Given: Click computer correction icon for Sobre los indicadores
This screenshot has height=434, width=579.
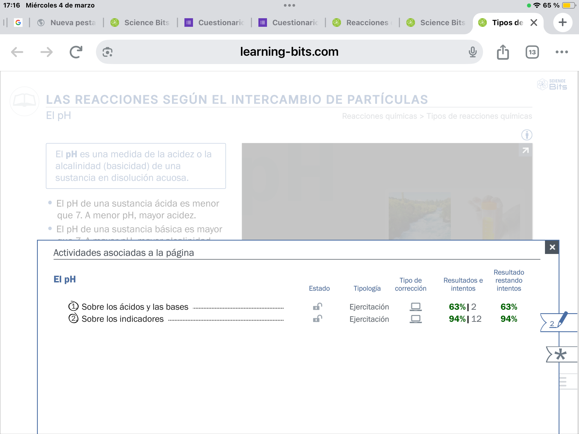Looking at the screenshot, I should click(x=415, y=319).
